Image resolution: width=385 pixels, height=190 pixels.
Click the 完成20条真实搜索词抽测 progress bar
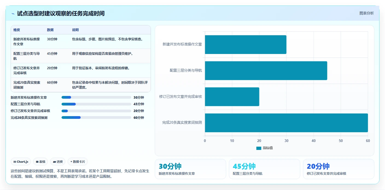pyautogui.click(x=97, y=117)
